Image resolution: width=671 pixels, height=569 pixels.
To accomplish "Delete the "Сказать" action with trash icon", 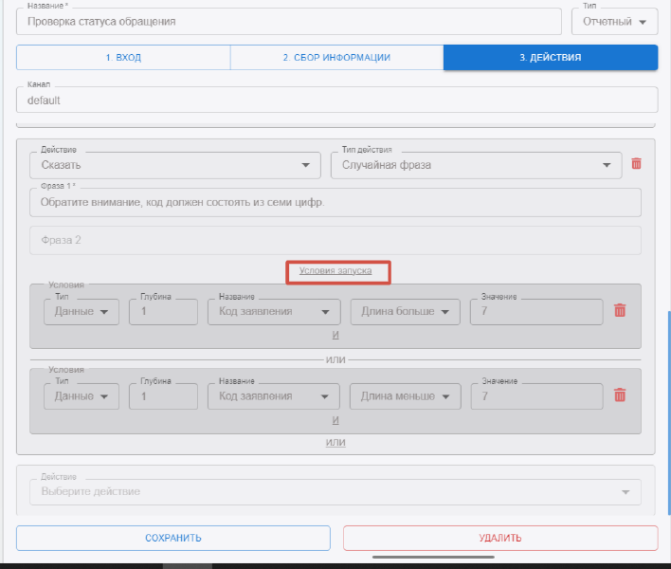I will [636, 164].
